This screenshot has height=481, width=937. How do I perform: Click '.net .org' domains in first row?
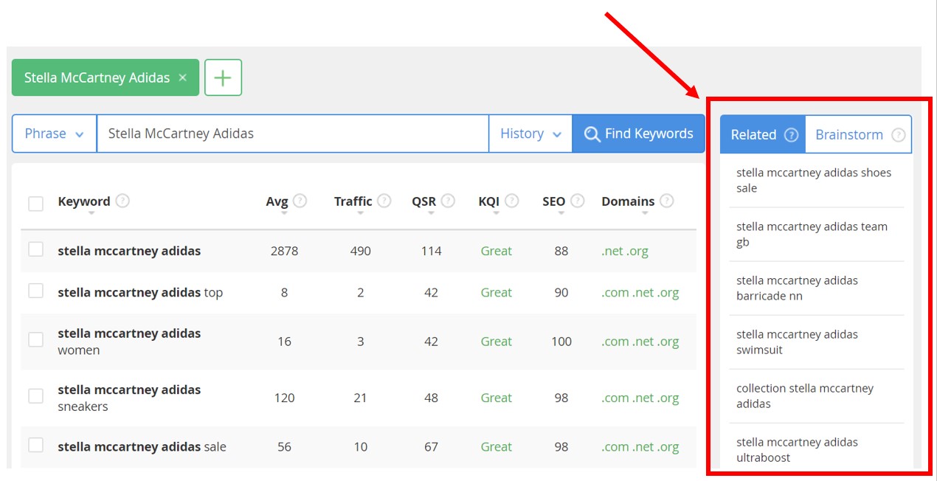point(625,251)
